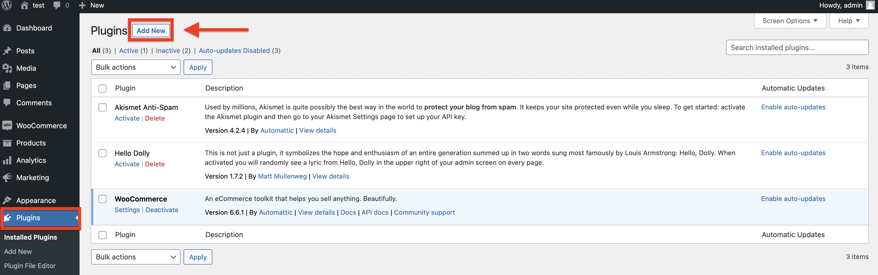
Task: Click Plugins plug icon
Action: coord(7,218)
